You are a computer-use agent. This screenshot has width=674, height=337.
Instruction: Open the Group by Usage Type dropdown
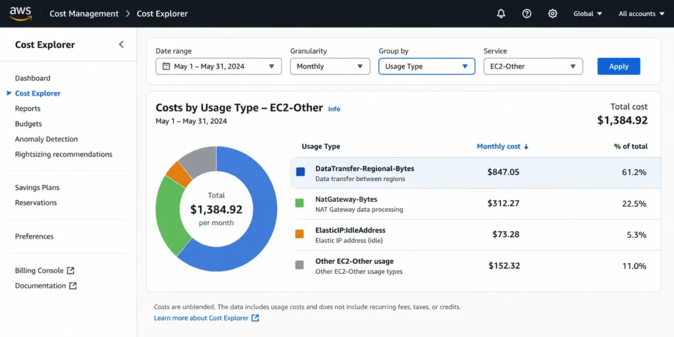tap(427, 66)
